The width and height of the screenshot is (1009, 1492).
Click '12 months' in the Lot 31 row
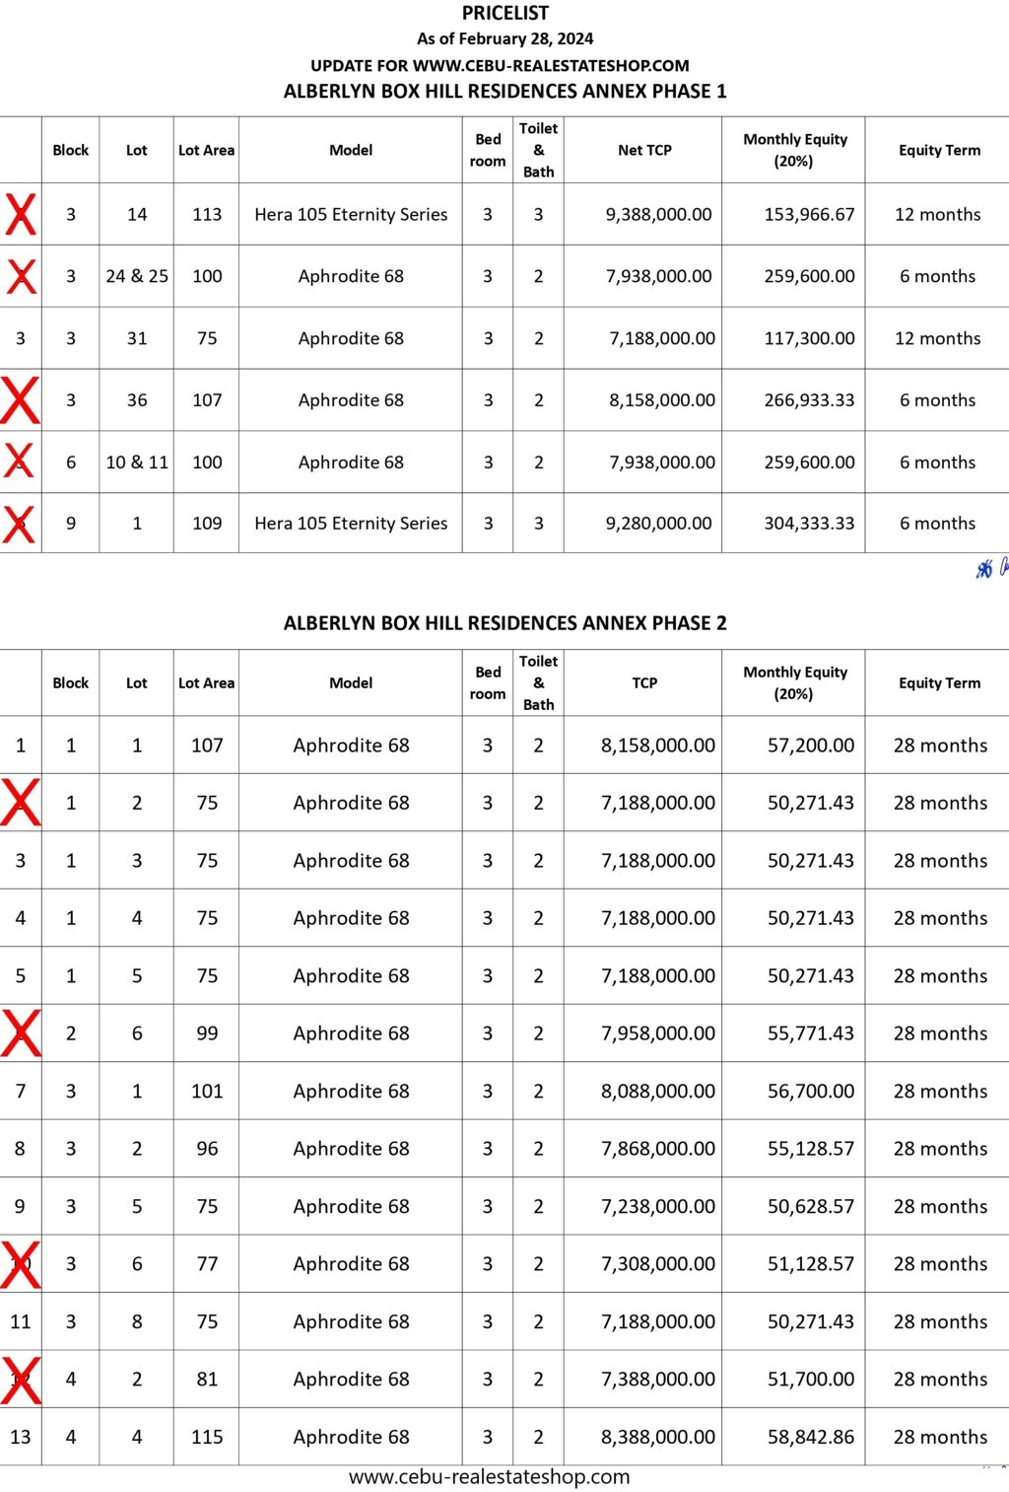click(937, 338)
